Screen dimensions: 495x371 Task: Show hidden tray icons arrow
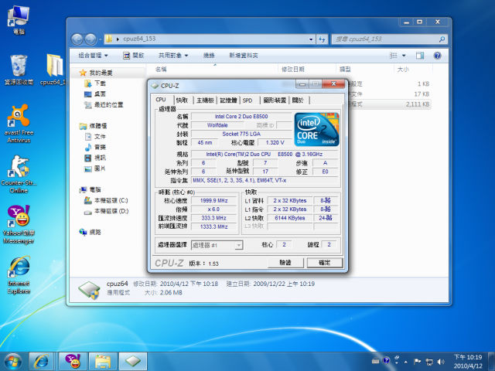tap(405, 362)
